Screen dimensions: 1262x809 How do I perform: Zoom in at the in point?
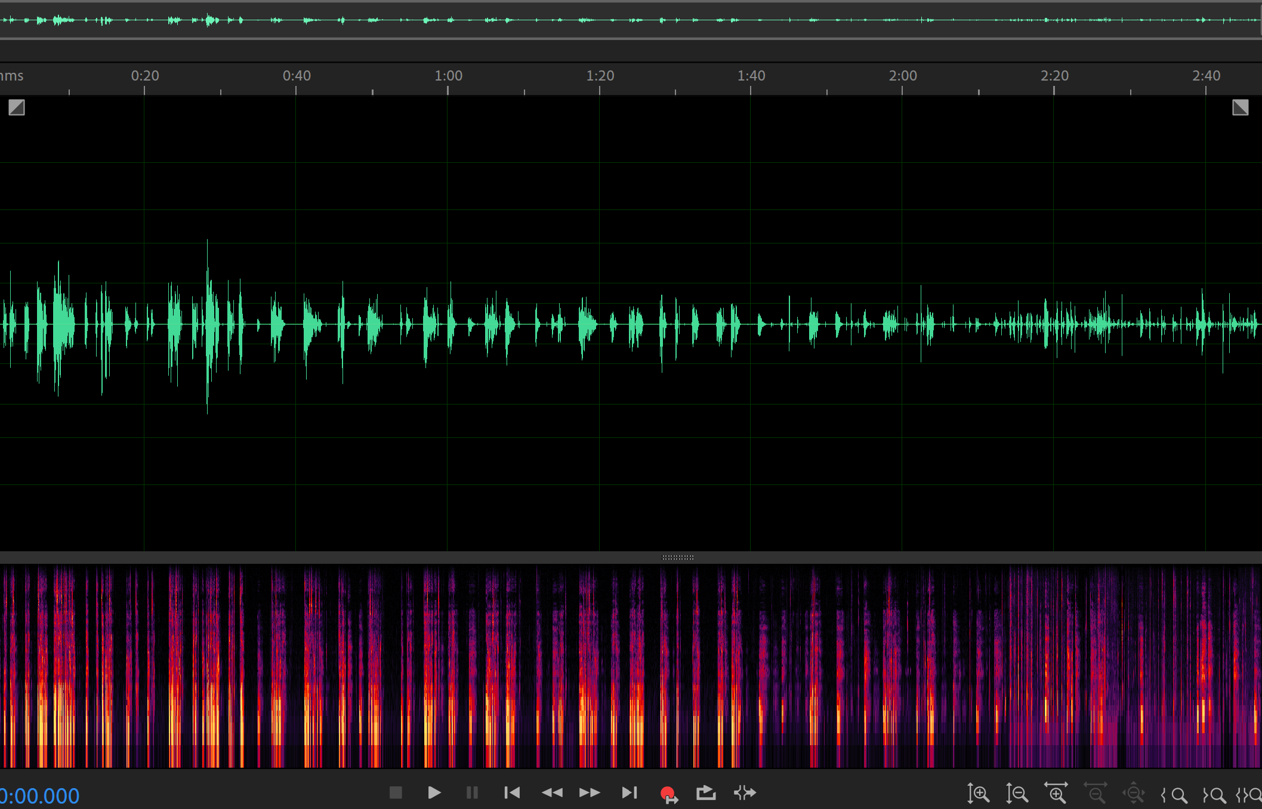[x=1174, y=795]
